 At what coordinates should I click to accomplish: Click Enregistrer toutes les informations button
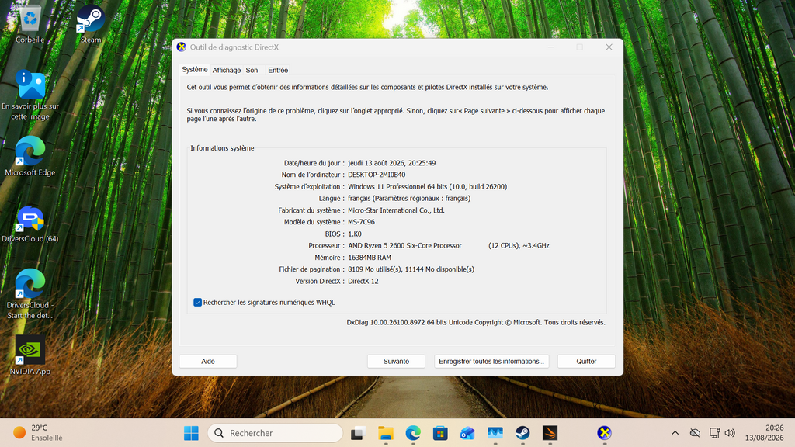[491, 362]
